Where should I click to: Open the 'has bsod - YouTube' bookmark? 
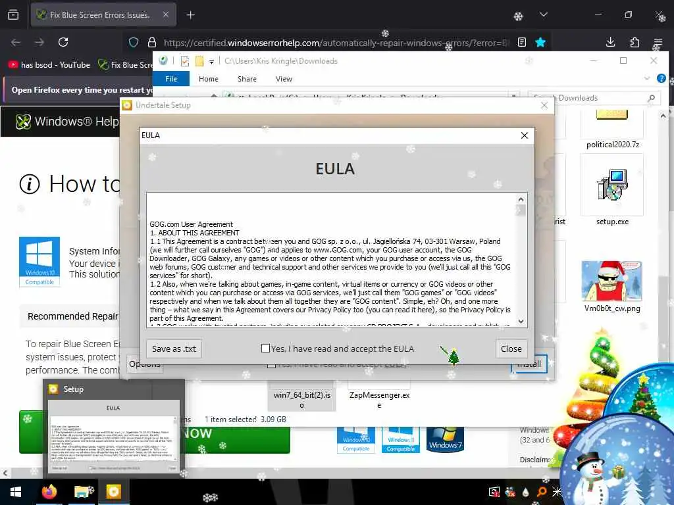coord(50,65)
